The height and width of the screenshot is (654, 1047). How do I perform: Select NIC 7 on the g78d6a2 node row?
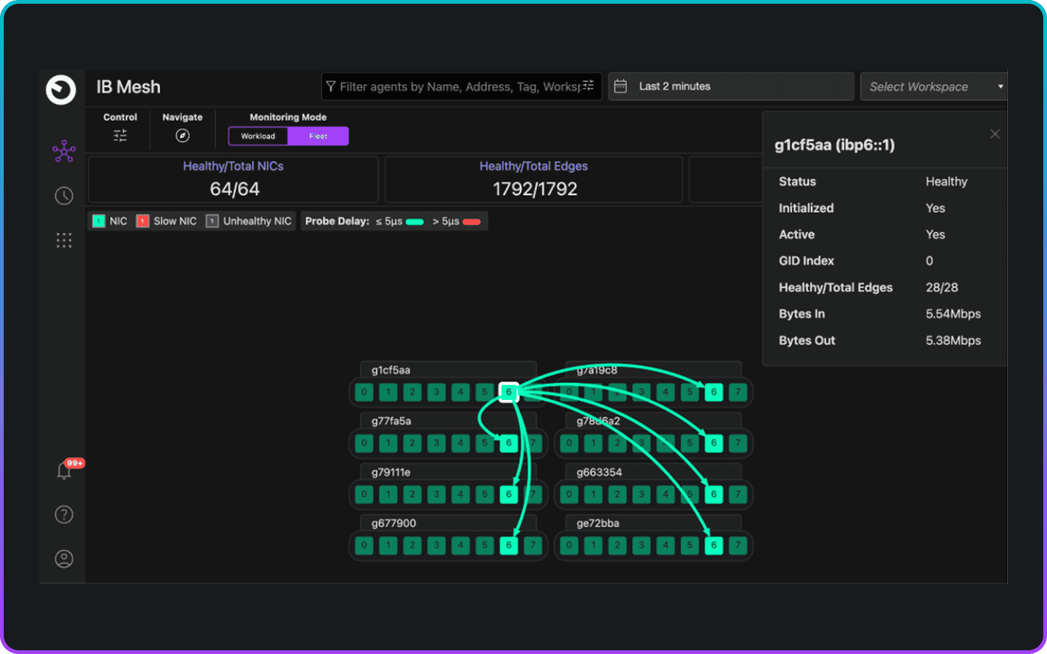coord(738,443)
